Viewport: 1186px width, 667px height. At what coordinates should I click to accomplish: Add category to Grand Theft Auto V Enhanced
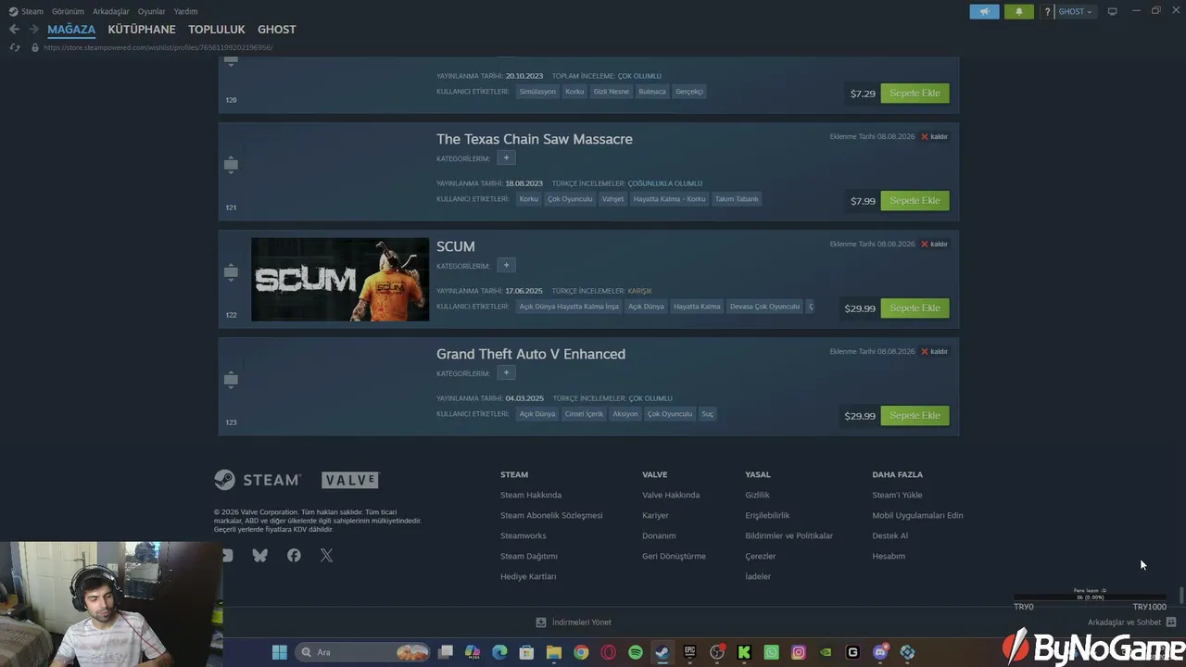click(506, 373)
